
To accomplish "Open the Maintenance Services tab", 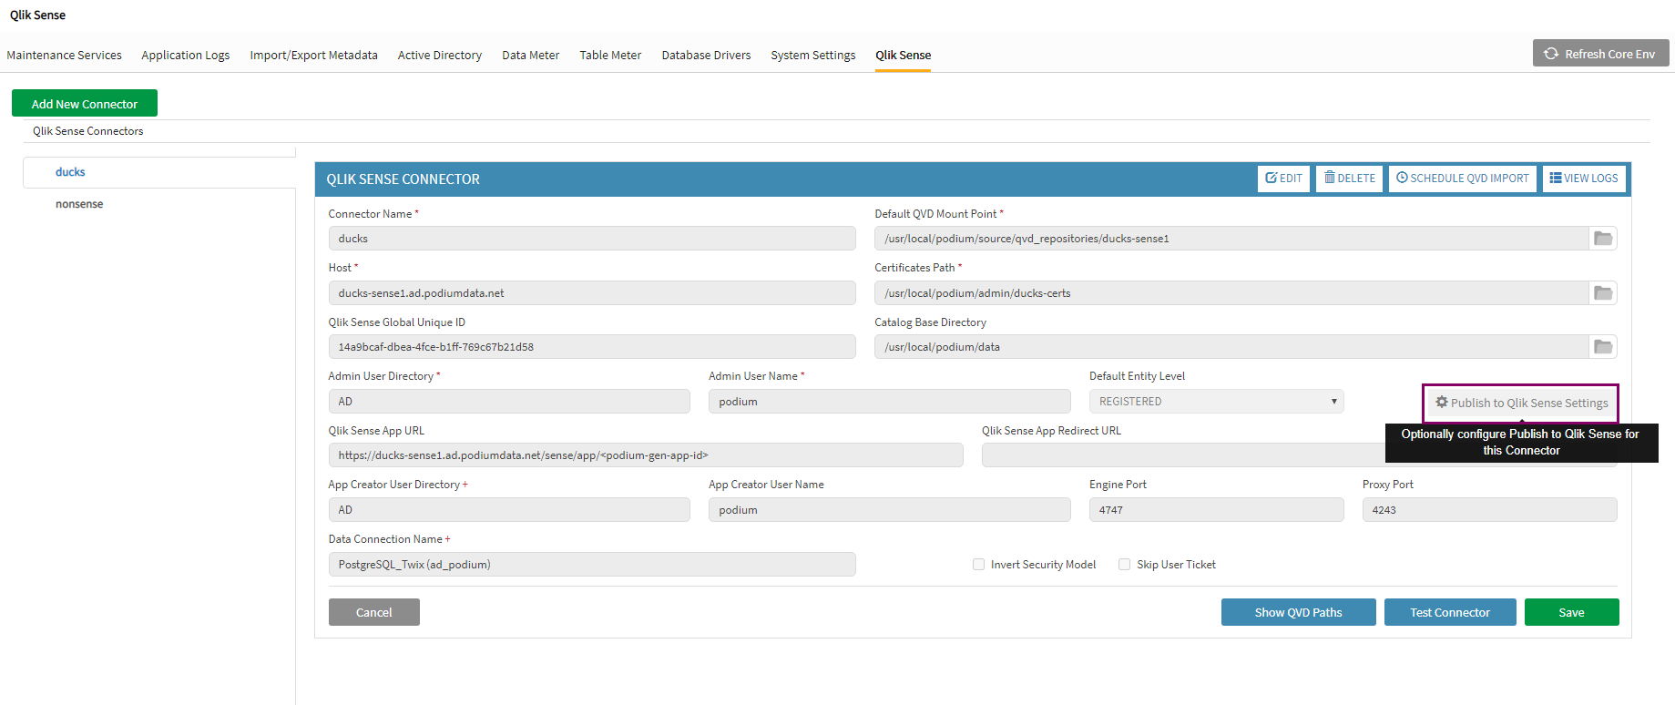I will [x=64, y=56].
